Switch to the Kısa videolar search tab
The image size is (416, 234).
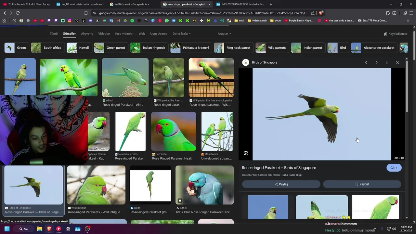click(x=124, y=33)
